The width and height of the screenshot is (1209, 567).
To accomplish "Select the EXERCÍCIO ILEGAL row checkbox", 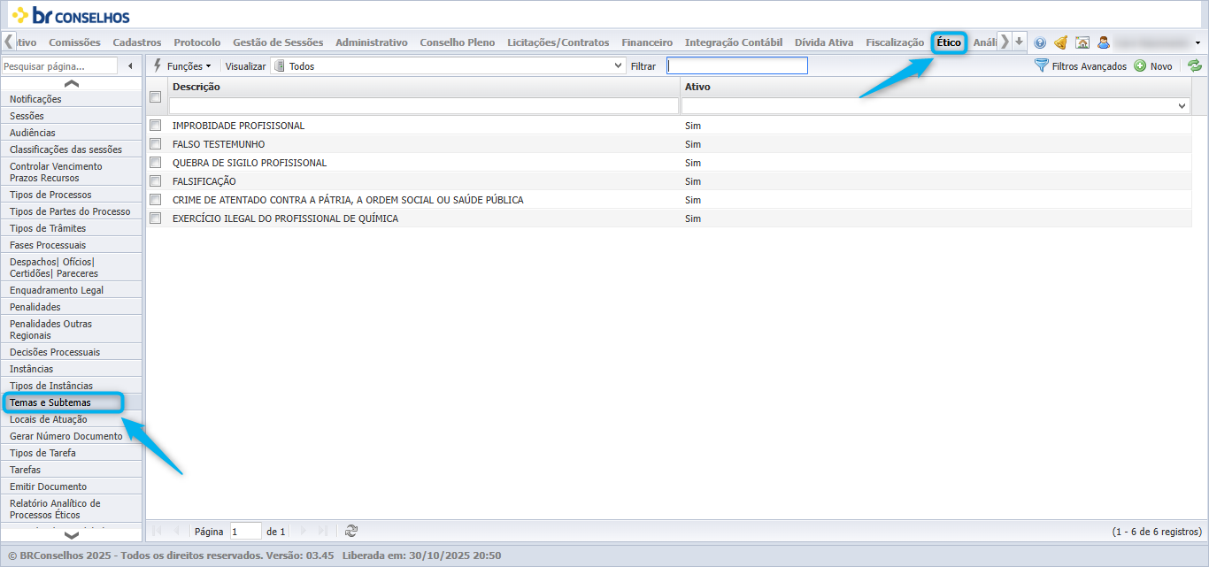I will click(x=156, y=218).
